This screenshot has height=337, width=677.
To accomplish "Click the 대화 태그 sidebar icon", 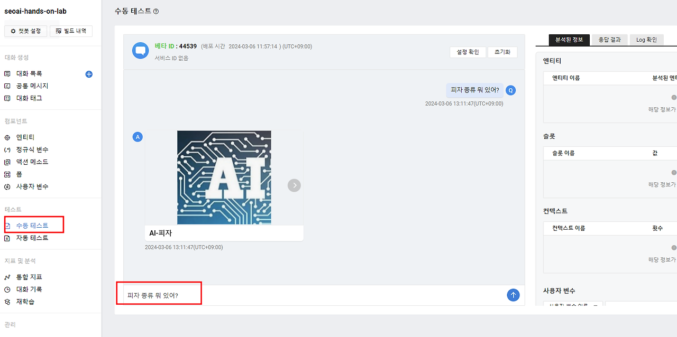I will 7,98.
